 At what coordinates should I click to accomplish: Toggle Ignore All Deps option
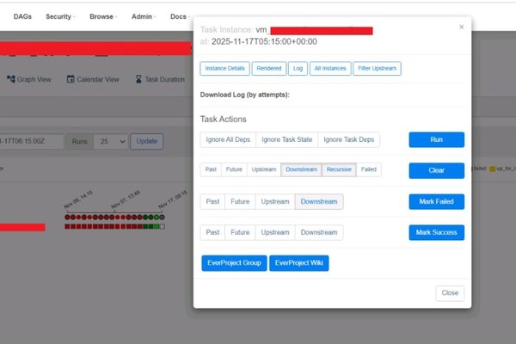click(228, 139)
